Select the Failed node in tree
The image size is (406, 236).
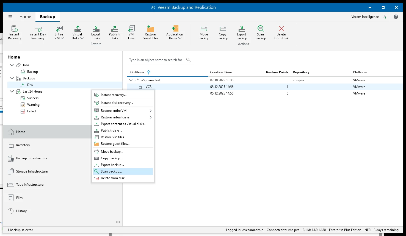31,111
